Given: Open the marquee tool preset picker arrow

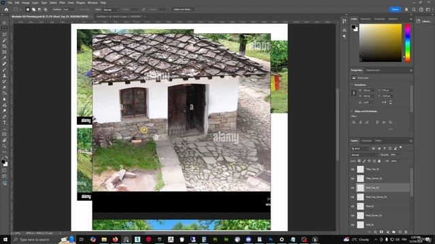Looking at the screenshot, I should 20,9.
